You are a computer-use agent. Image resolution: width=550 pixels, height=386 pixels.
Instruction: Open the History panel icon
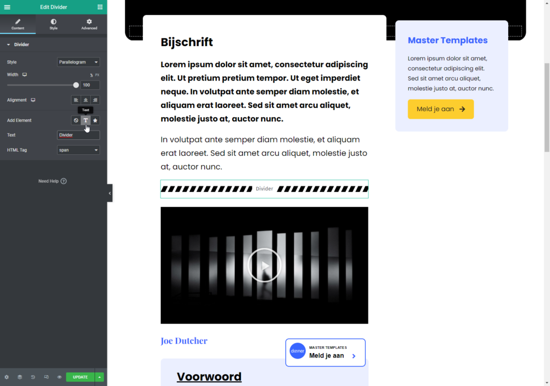33,377
